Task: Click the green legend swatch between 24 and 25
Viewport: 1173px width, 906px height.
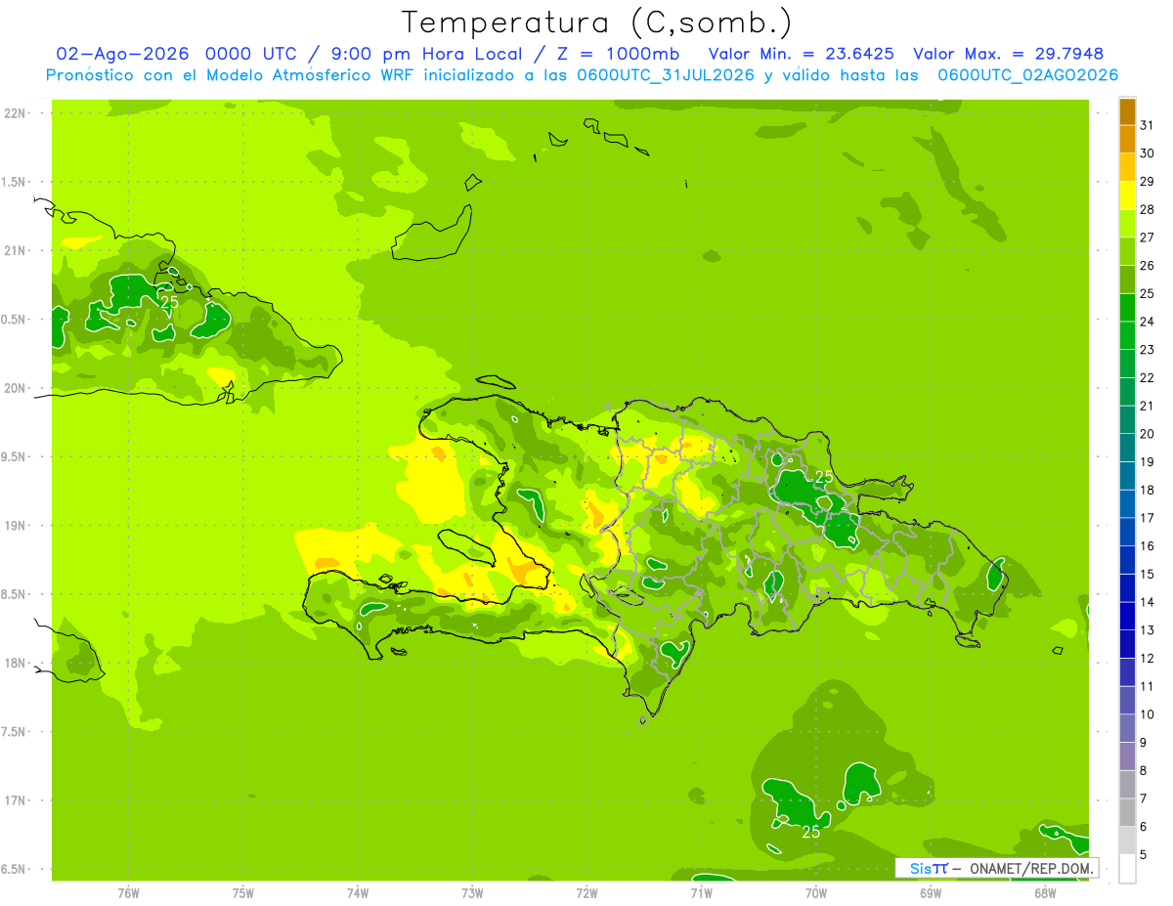Action: [x=1127, y=308]
